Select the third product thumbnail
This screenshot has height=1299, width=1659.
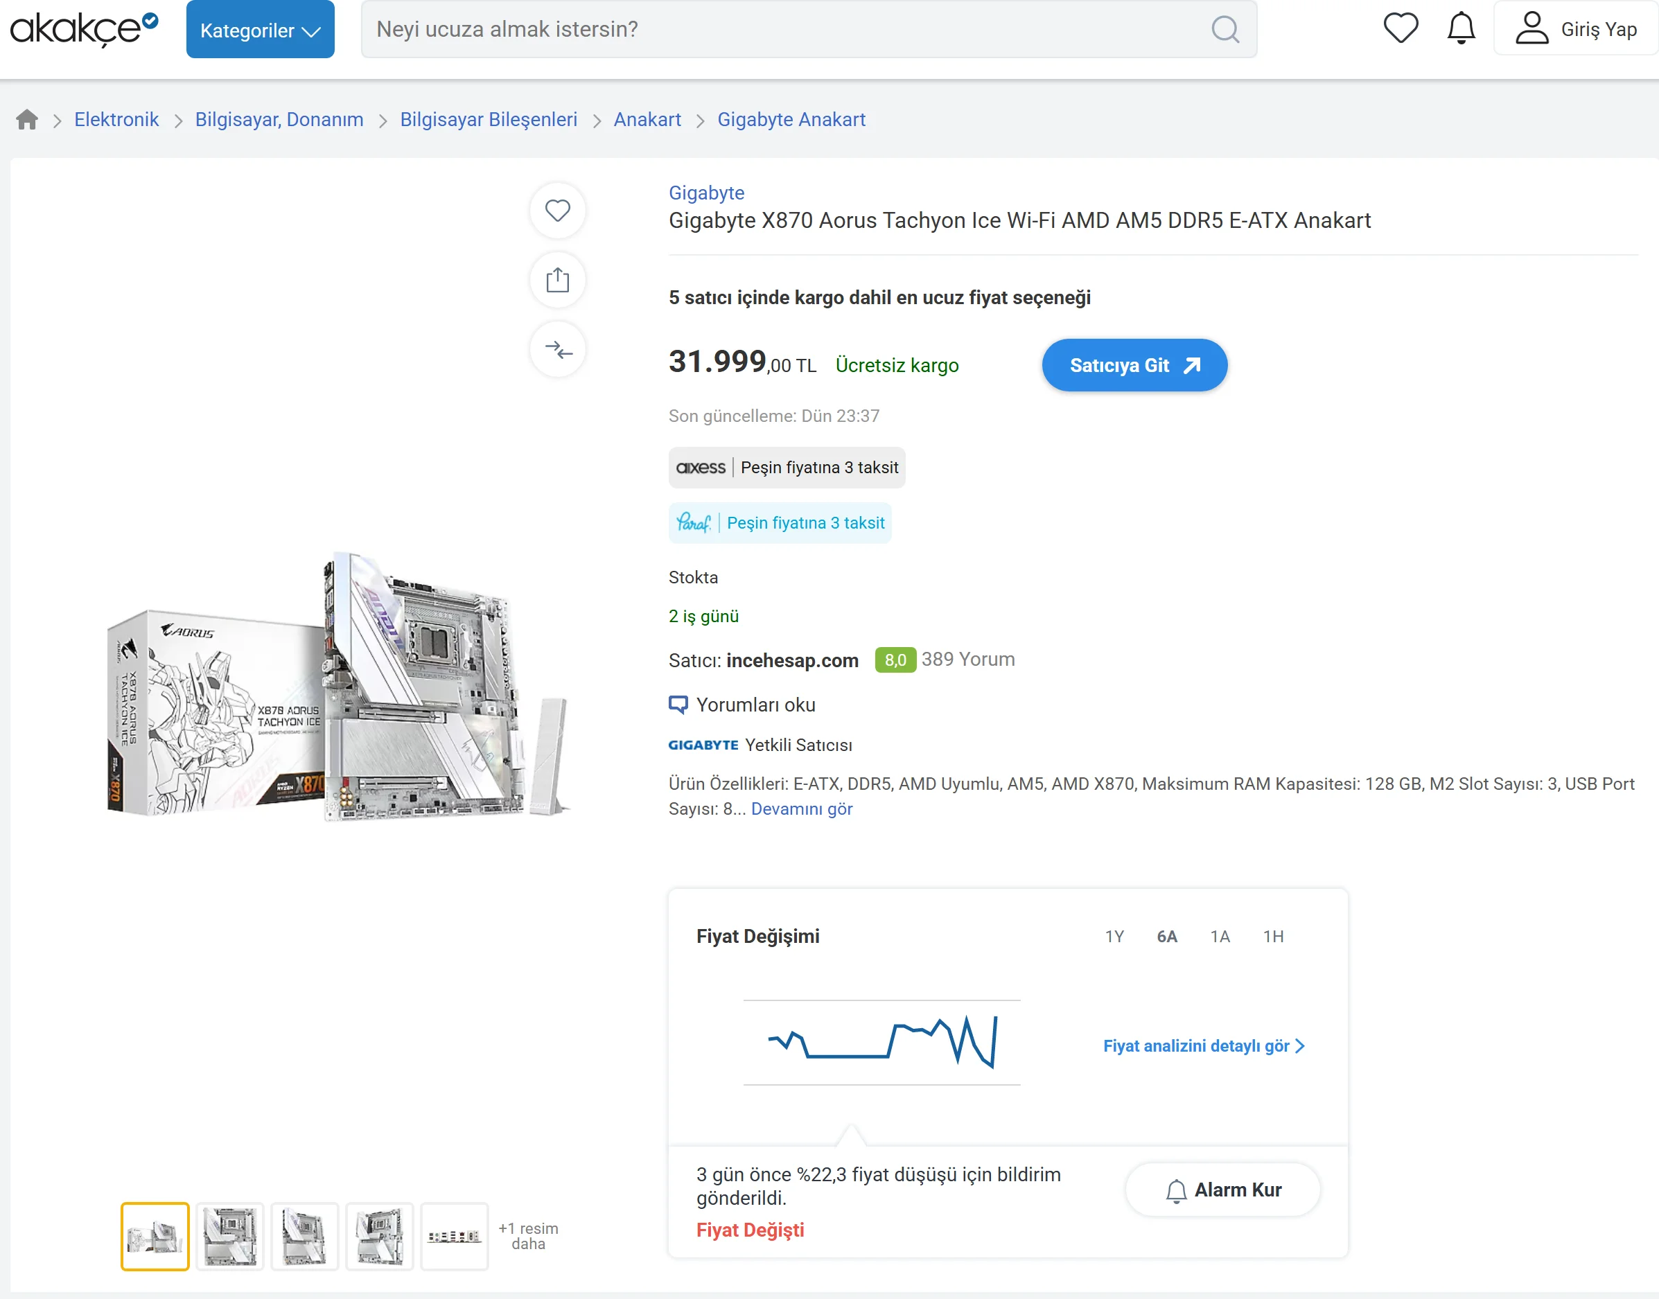point(304,1236)
